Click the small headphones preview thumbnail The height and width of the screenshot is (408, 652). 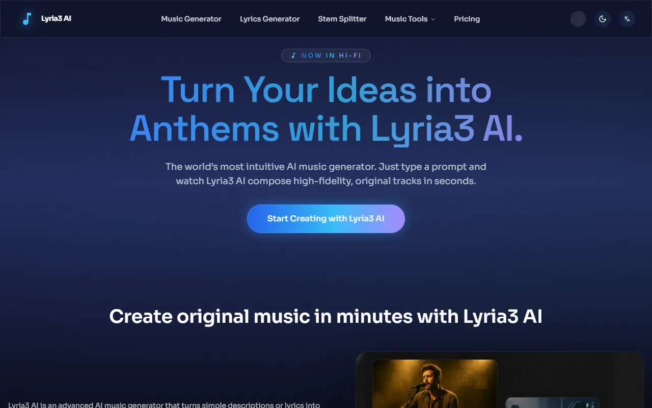coord(552,402)
